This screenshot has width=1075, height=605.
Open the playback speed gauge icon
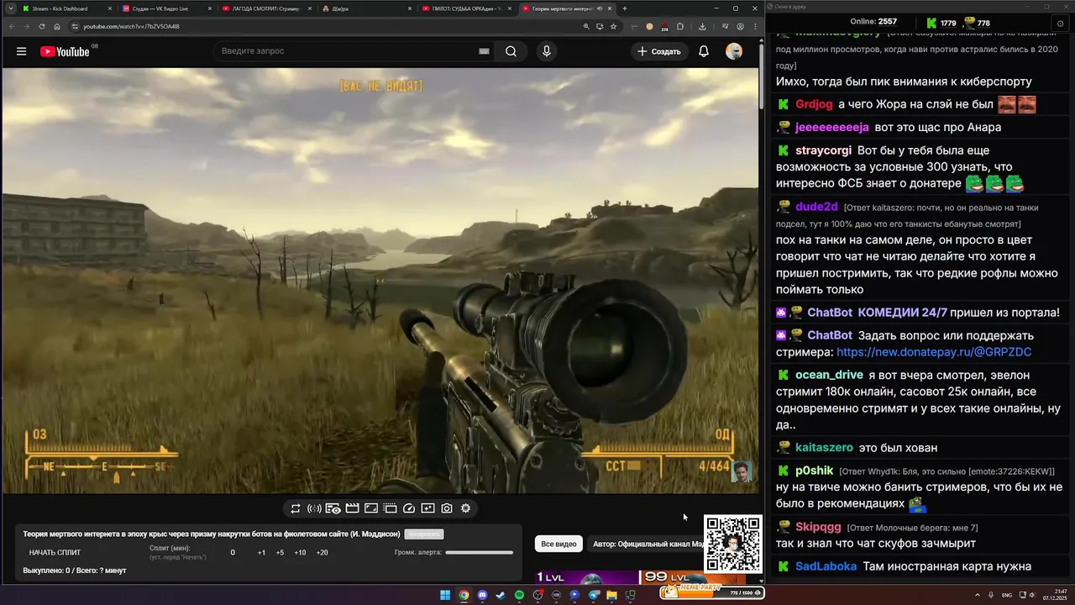click(x=409, y=508)
